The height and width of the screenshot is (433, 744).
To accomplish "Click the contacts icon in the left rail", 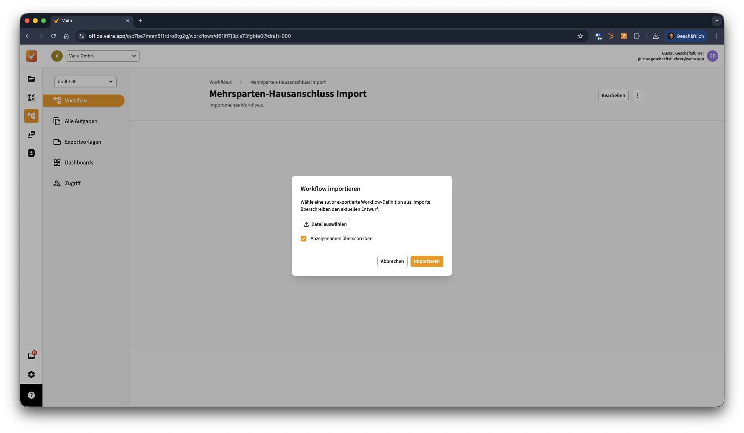I will [x=31, y=153].
